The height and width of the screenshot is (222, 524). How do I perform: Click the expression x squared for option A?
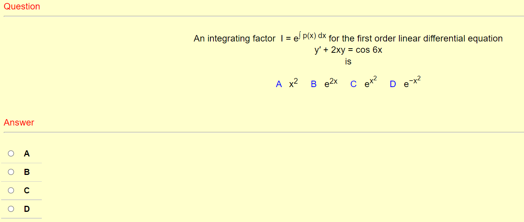pyautogui.click(x=292, y=83)
